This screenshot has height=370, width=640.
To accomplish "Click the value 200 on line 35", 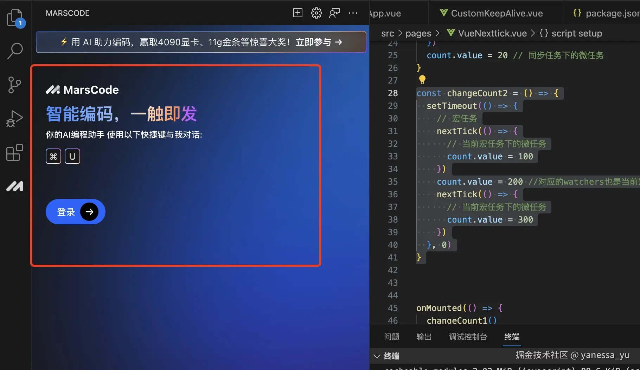I will [515, 182].
